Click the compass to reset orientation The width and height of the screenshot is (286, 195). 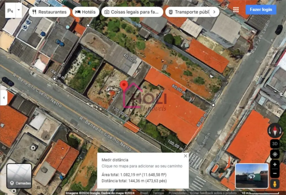click(x=275, y=131)
